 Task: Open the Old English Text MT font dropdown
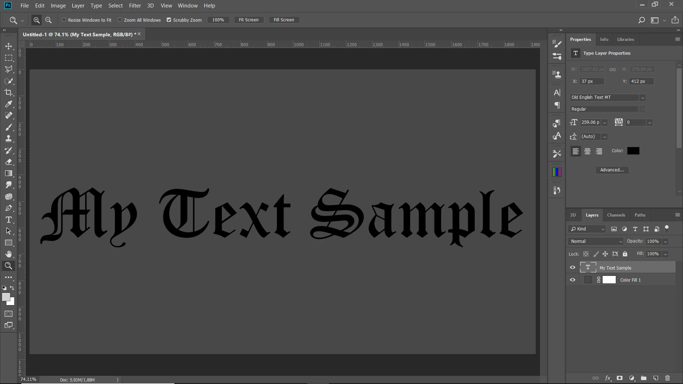coord(642,97)
